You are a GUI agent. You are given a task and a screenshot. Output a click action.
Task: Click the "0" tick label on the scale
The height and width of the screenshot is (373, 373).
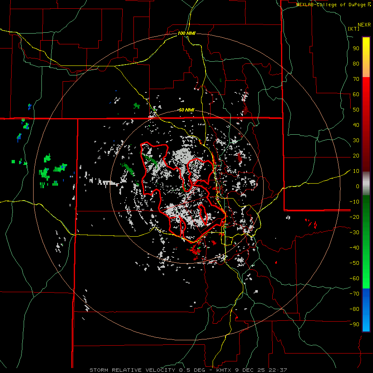(358, 186)
